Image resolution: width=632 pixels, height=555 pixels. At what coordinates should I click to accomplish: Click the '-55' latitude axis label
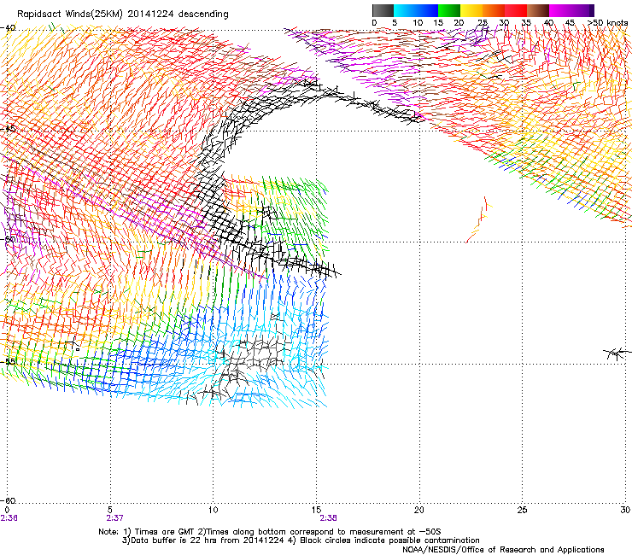8,361
